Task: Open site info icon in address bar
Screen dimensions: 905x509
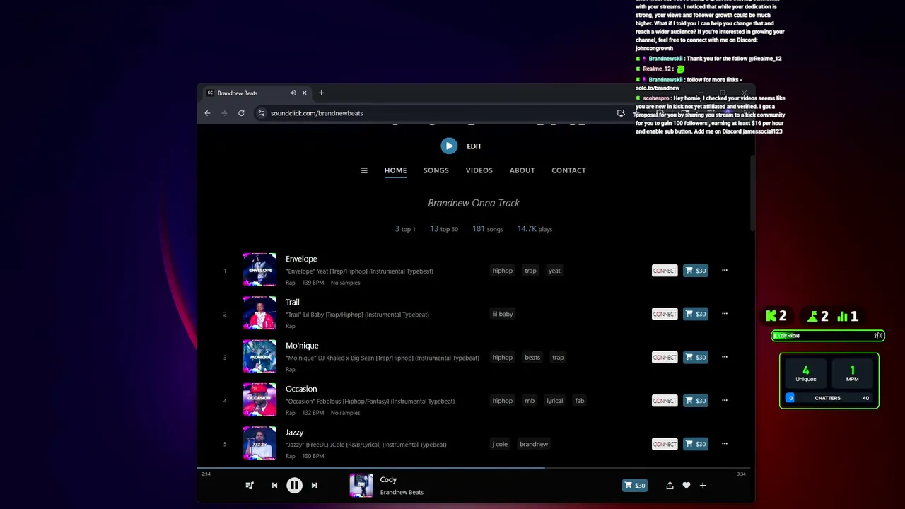Action: coord(261,113)
